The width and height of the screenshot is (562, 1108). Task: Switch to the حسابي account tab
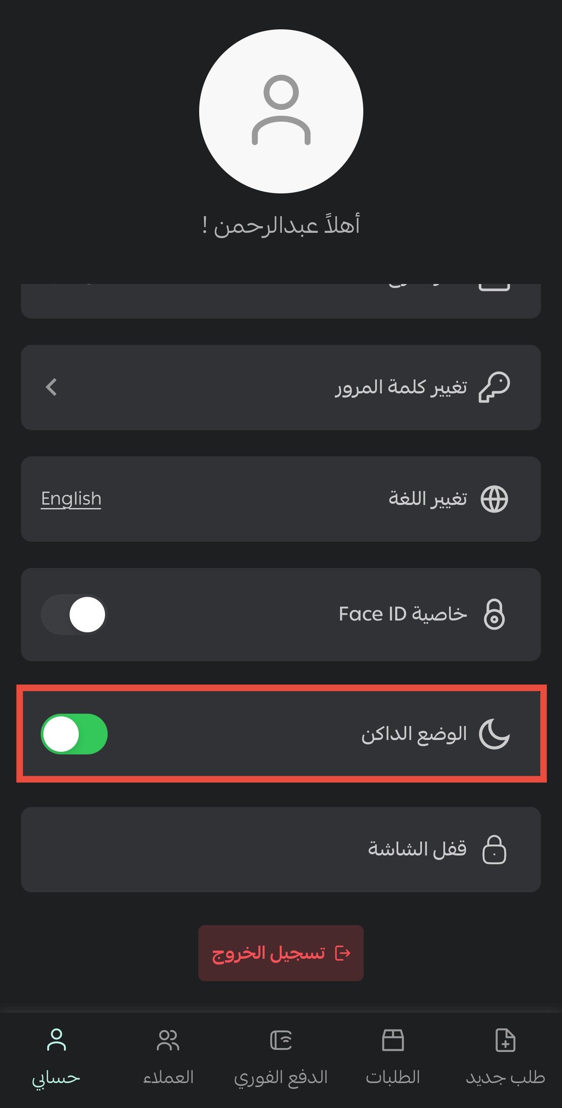pos(56,1059)
